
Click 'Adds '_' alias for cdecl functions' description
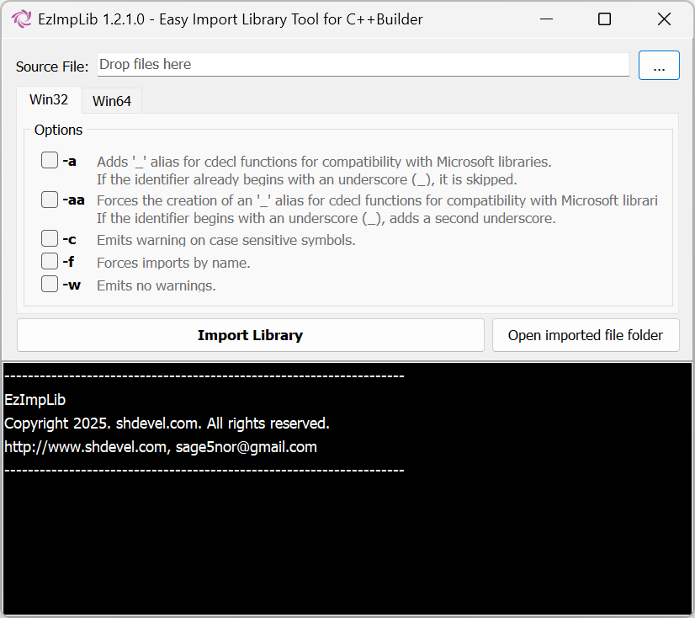pos(324,162)
